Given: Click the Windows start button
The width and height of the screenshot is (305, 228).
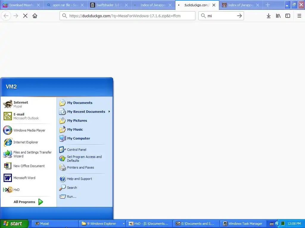Looking at the screenshot, I should click(x=14, y=224).
